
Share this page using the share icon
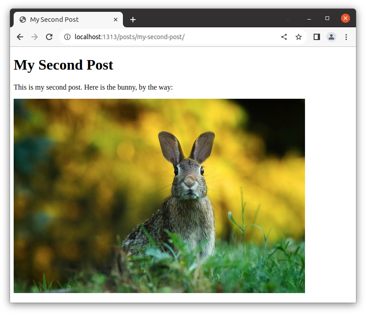tap(284, 37)
